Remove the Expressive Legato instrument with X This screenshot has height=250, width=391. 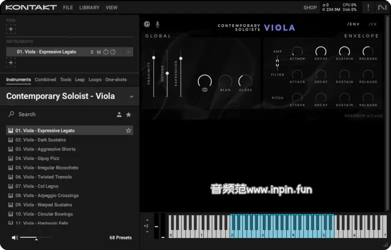coord(128,52)
